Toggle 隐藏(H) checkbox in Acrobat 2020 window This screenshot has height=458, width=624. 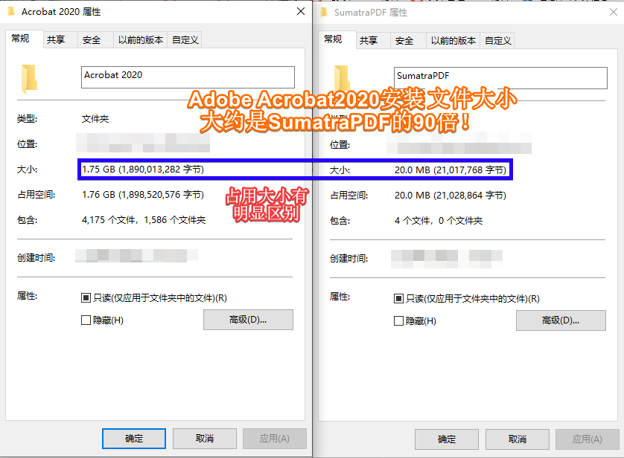86,320
